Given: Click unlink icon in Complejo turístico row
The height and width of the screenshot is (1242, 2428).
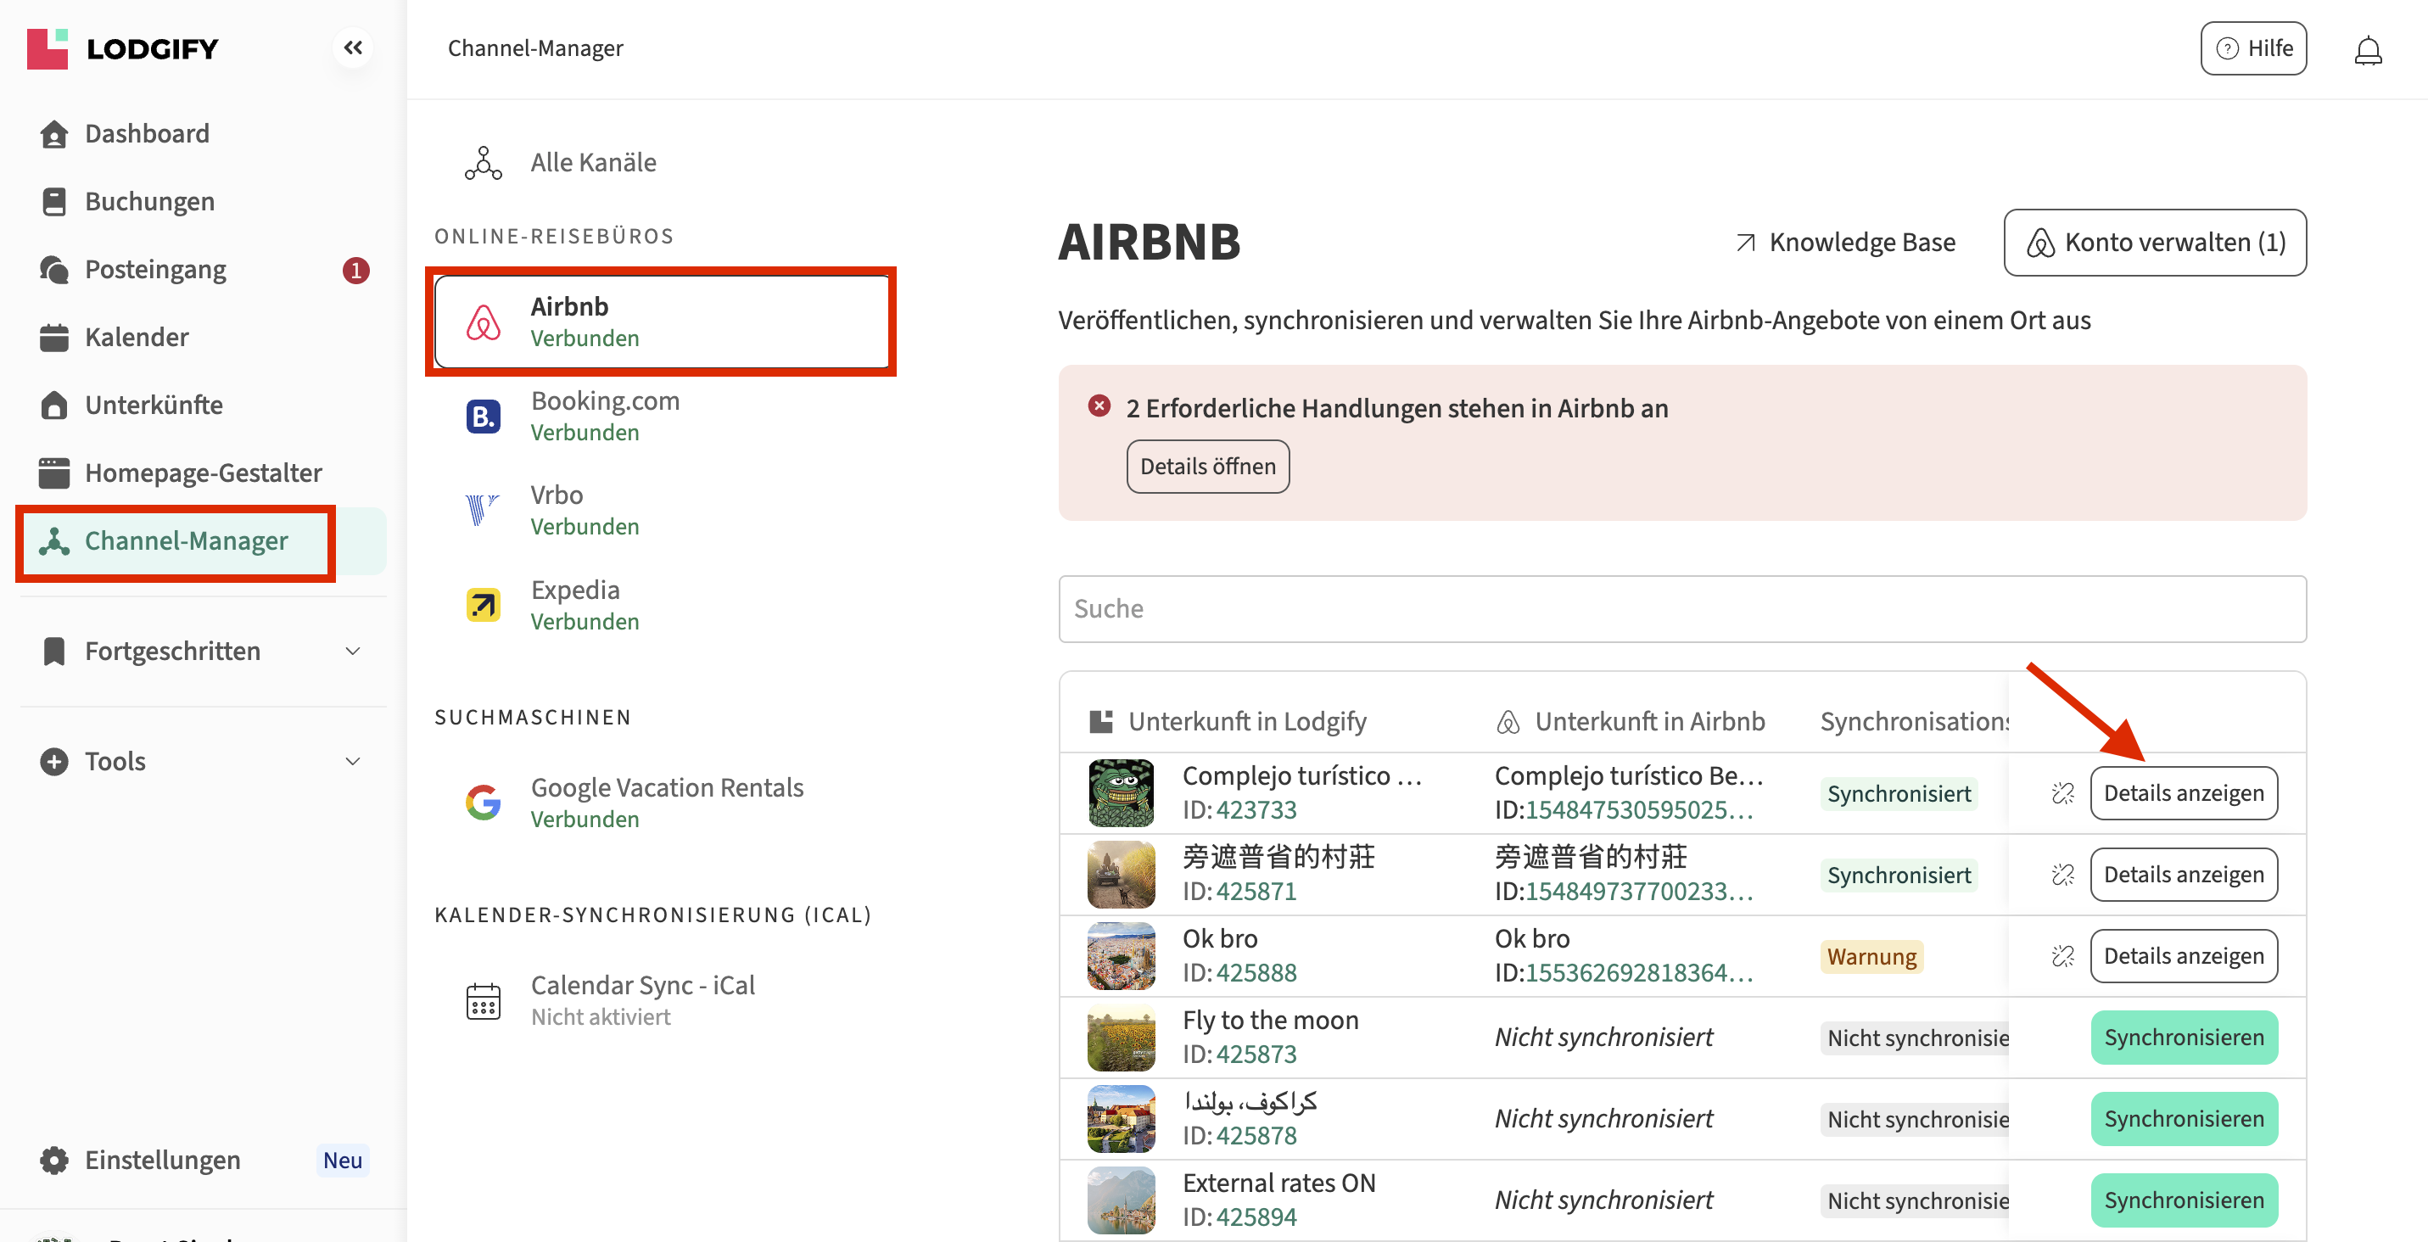Looking at the screenshot, I should [x=2062, y=793].
